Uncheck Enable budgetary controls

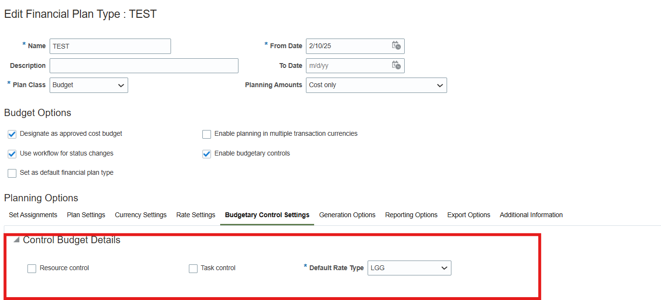point(206,154)
